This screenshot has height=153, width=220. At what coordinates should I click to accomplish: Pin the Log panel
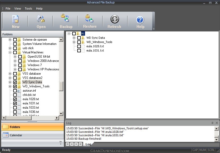coord(212,123)
